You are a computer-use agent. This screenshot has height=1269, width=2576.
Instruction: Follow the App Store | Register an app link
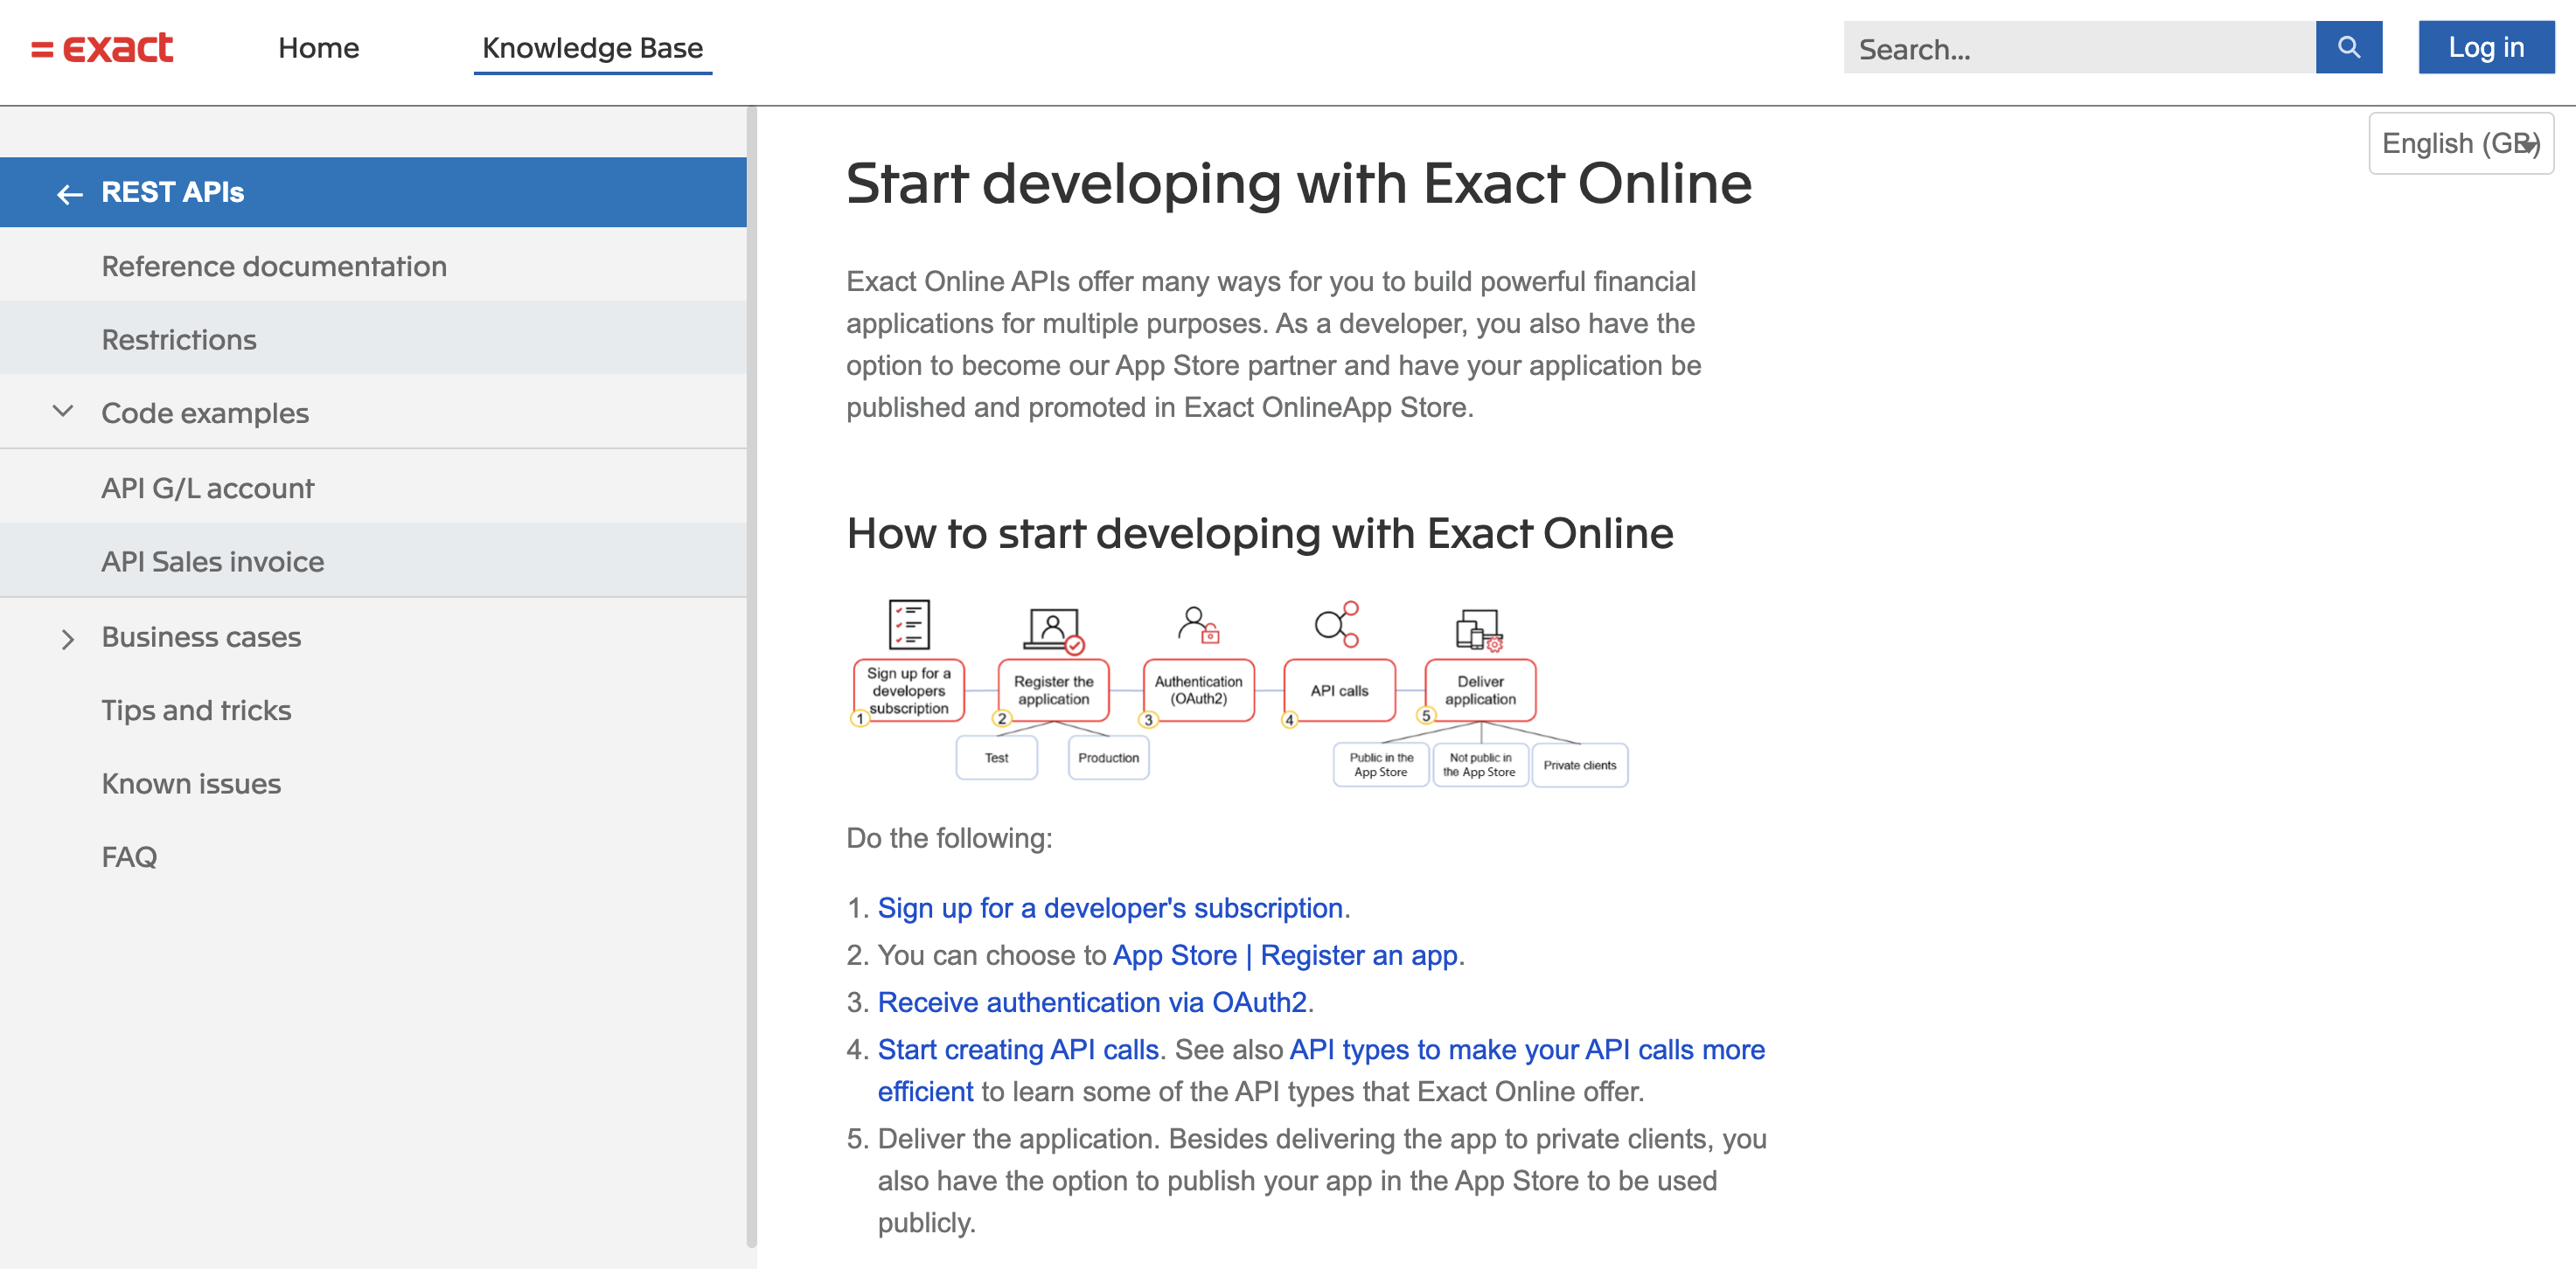pos(1285,954)
